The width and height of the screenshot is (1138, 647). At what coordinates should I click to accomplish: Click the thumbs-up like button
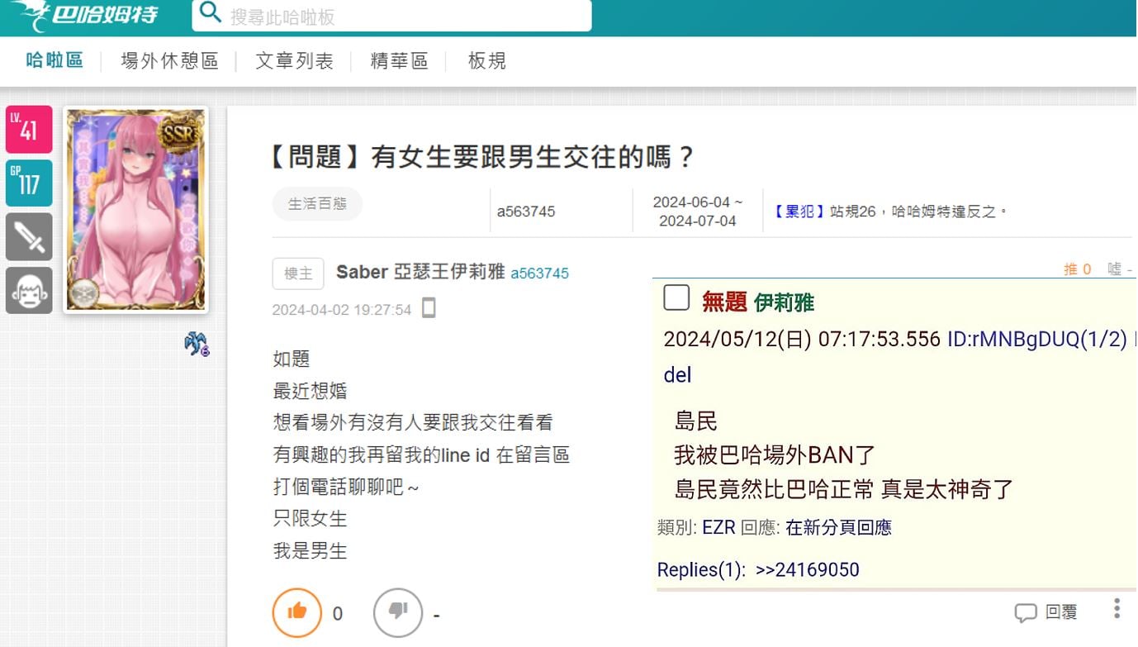[x=296, y=612]
